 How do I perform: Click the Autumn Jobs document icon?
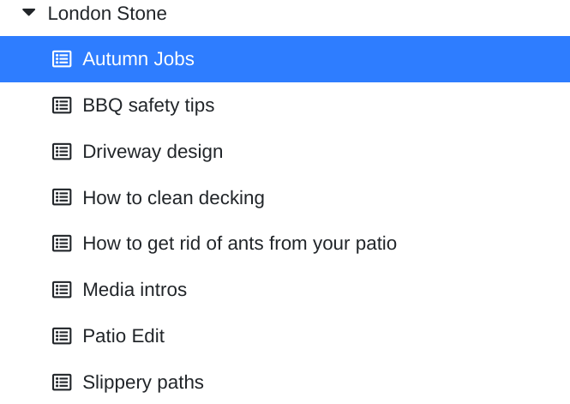click(62, 59)
